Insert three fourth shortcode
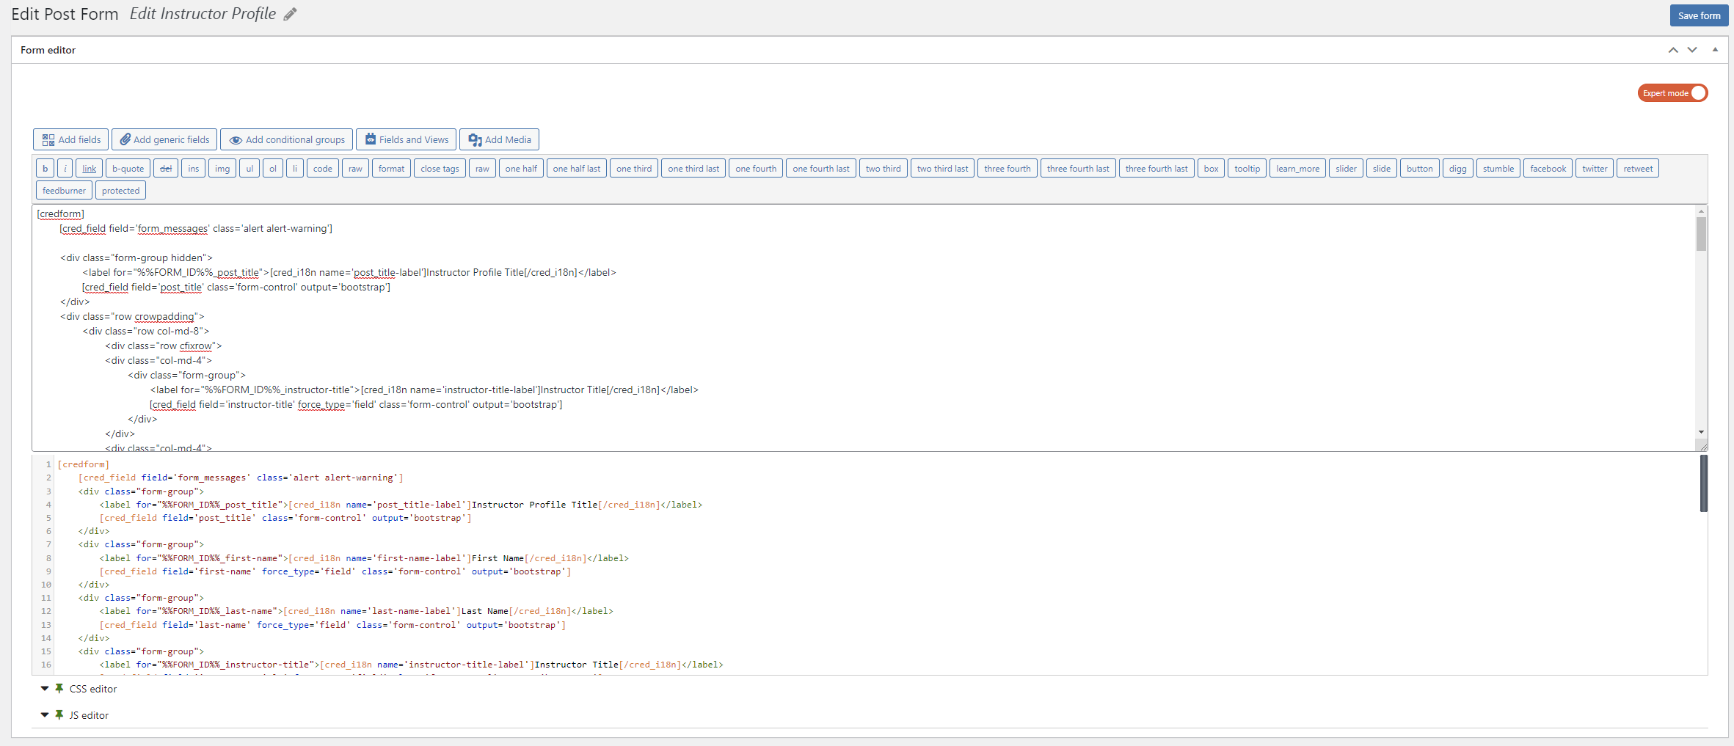1734x746 pixels. point(1008,169)
